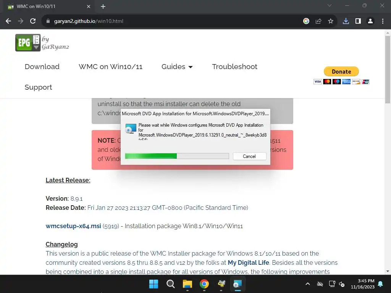Open the Windows Start menu
This screenshot has width=391, height=293.
[153, 284]
